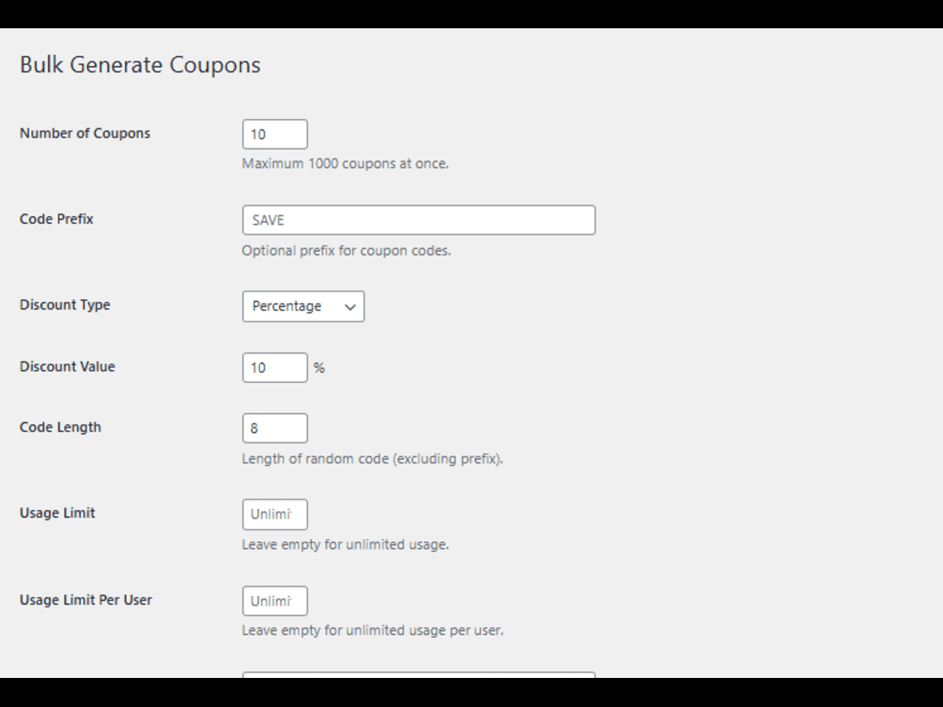
Task: Click the 'Maximum 1000 coupons at once' hint
Action: [346, 164]
